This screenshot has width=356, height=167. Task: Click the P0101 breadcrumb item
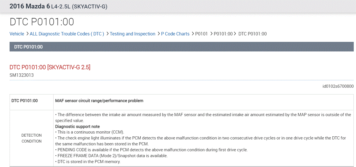[201, 34]
